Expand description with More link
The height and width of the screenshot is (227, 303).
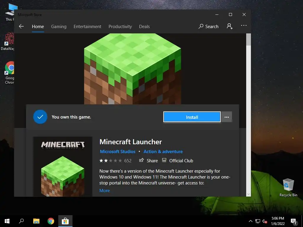(x=104, y=191)
